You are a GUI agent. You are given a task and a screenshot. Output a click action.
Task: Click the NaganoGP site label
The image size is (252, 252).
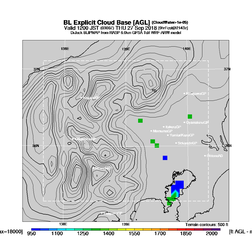point(91,98)
